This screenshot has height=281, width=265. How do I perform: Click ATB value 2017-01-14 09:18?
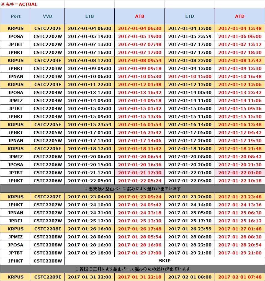(140, 101)
